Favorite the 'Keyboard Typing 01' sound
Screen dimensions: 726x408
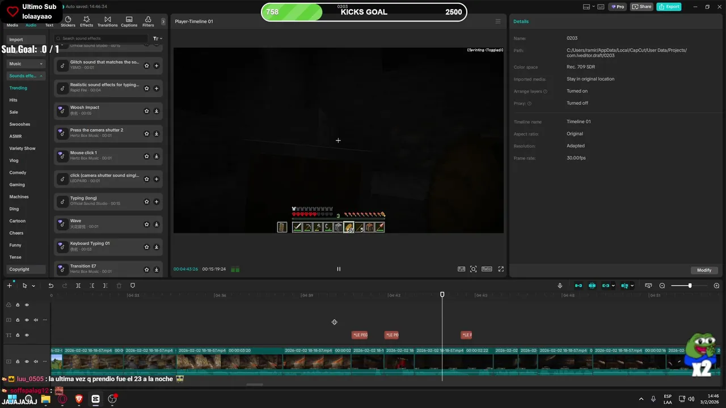[146, 247]
